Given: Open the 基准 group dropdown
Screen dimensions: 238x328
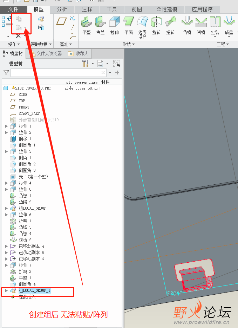Looking at the screenshot, I should click(x=66, y=44).
